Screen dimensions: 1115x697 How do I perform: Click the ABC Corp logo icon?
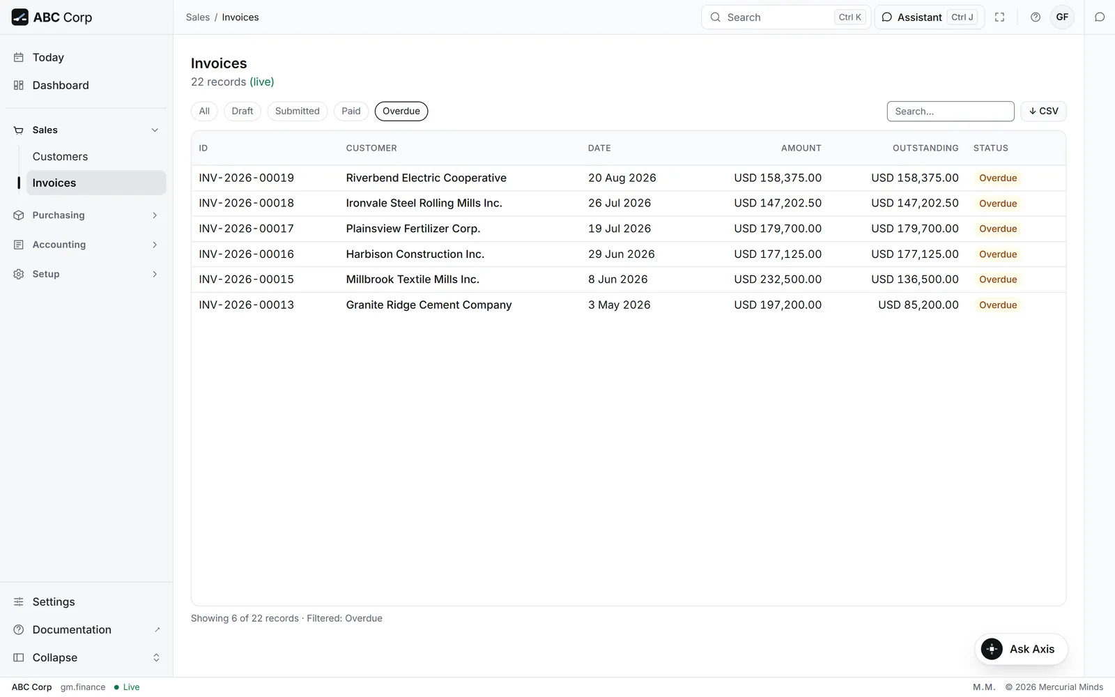[20, 17]
